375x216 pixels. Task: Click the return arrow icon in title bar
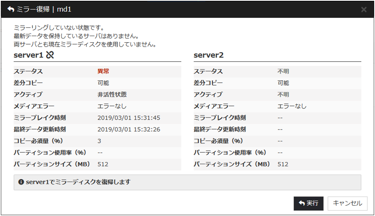11,9
